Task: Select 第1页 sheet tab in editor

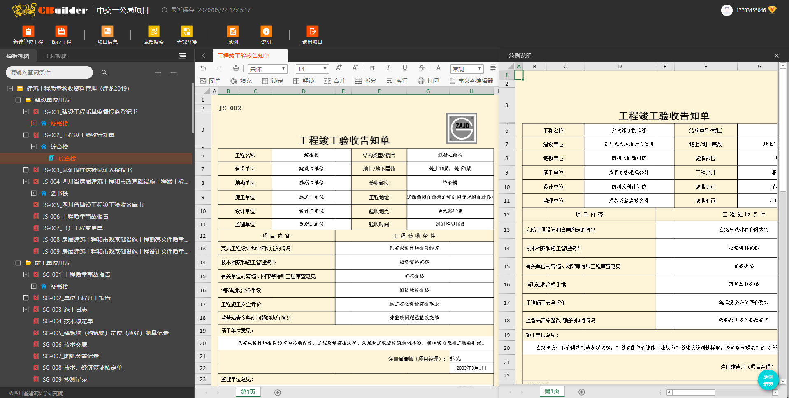Action: tap(248, 392)
